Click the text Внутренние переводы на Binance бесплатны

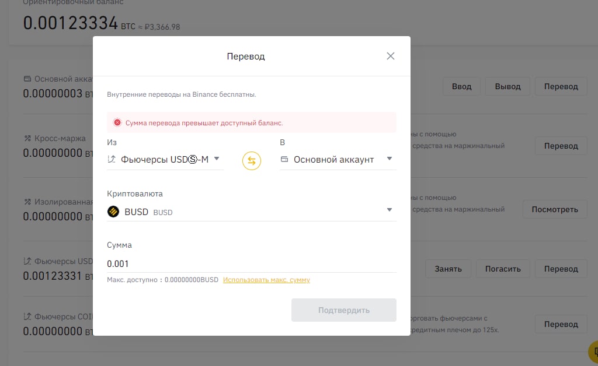(x=181, y=94)
